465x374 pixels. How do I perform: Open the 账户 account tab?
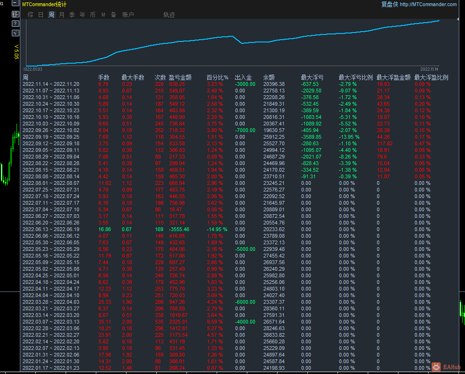(x=128, y=15)
